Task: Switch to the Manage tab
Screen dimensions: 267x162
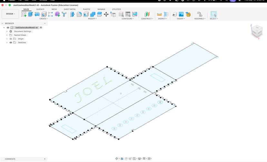Action: click(101, 9)
